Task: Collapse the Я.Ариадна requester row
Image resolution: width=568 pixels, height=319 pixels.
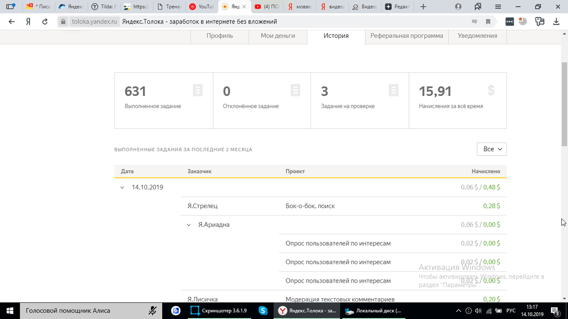Action: tap(189, 225)
